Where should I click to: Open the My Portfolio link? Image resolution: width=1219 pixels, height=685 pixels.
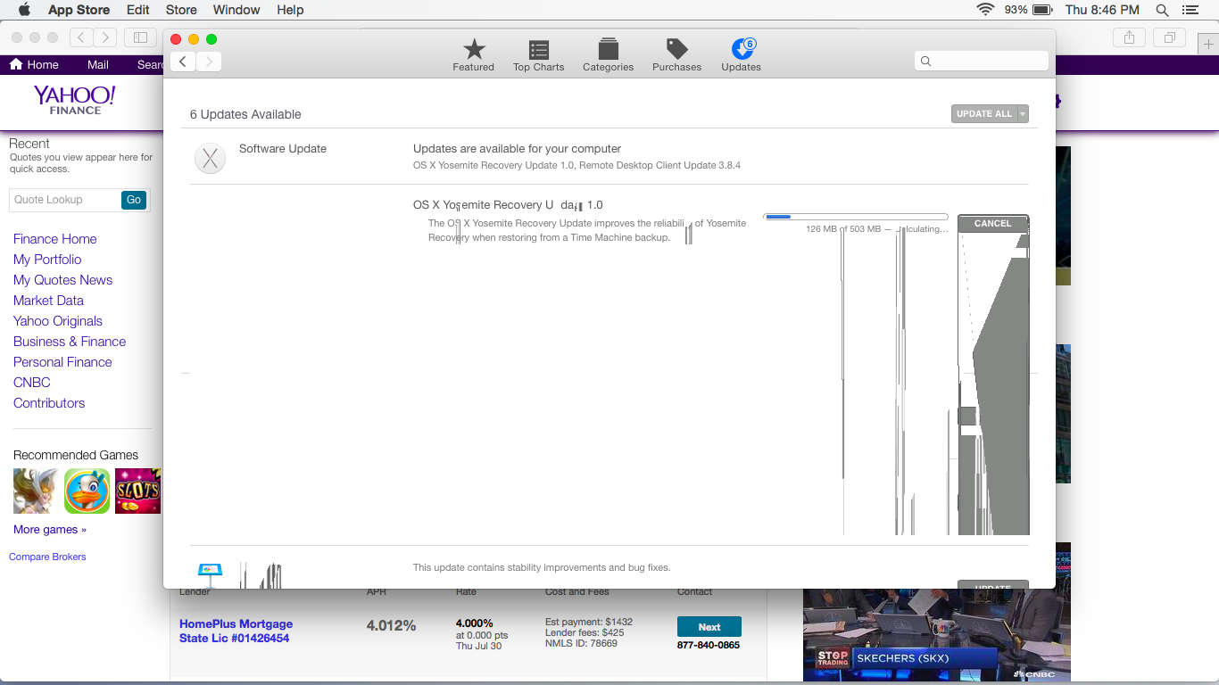pyautogui.click(x=47, y=260)
